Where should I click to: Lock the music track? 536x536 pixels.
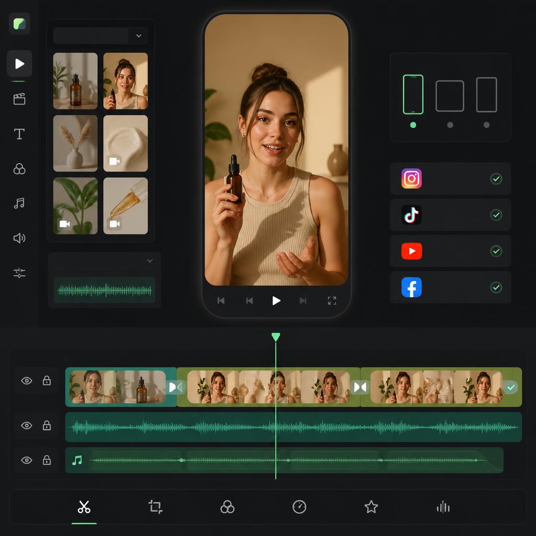pyautogui.click(x=47, y=460)
